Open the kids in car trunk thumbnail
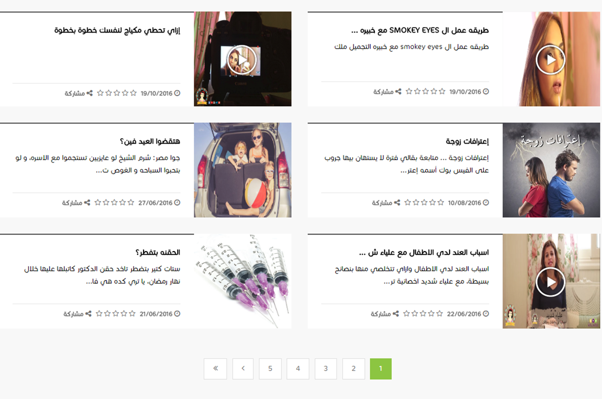This screenshot has width=602, height=399. coord(243,170)
